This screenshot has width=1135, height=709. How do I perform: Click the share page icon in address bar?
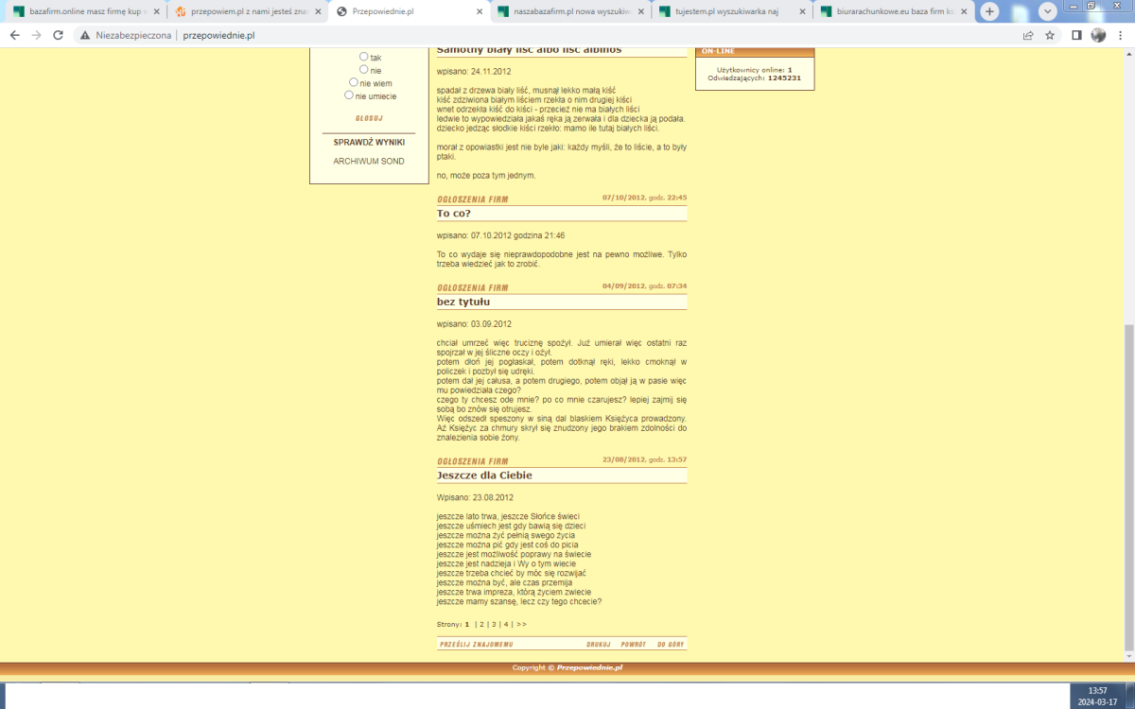[x=1028, y=35]
